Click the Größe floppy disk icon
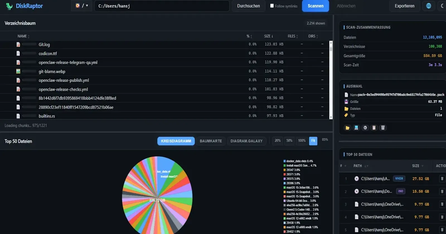Image resolution: width=446 pixels, height=234 pixels. 346,102
